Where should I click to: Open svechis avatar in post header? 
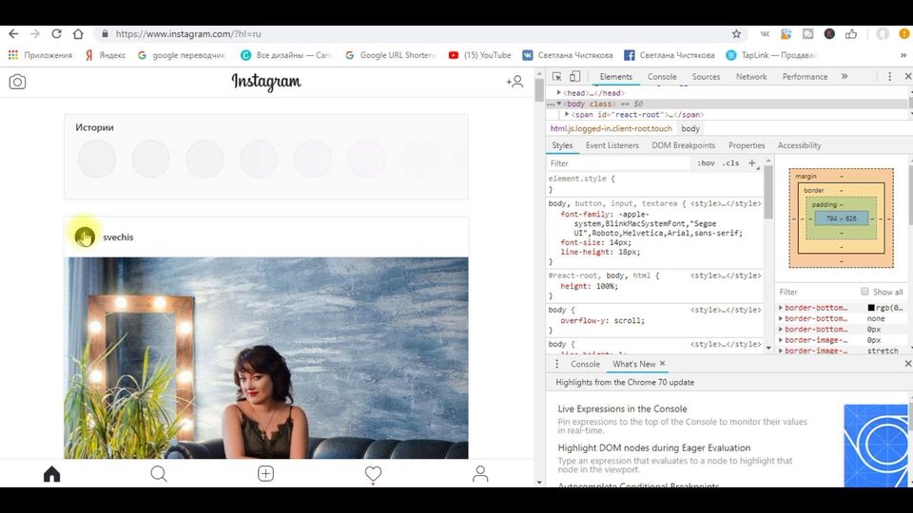tap(85, 237)
